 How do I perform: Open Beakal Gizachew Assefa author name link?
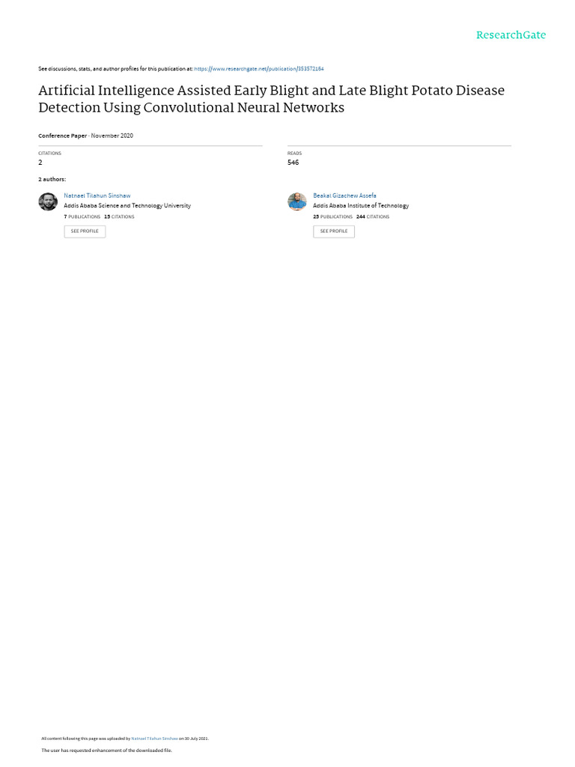click(x=344, y=195)
